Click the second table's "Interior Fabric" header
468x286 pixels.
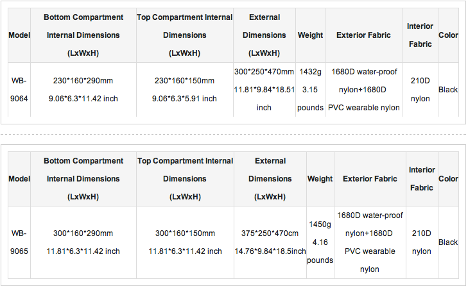coord(421,179)
